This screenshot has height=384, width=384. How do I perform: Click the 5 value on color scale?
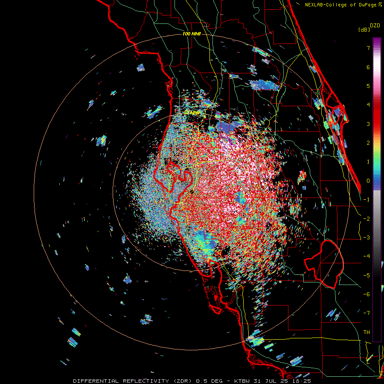(368, 86)
